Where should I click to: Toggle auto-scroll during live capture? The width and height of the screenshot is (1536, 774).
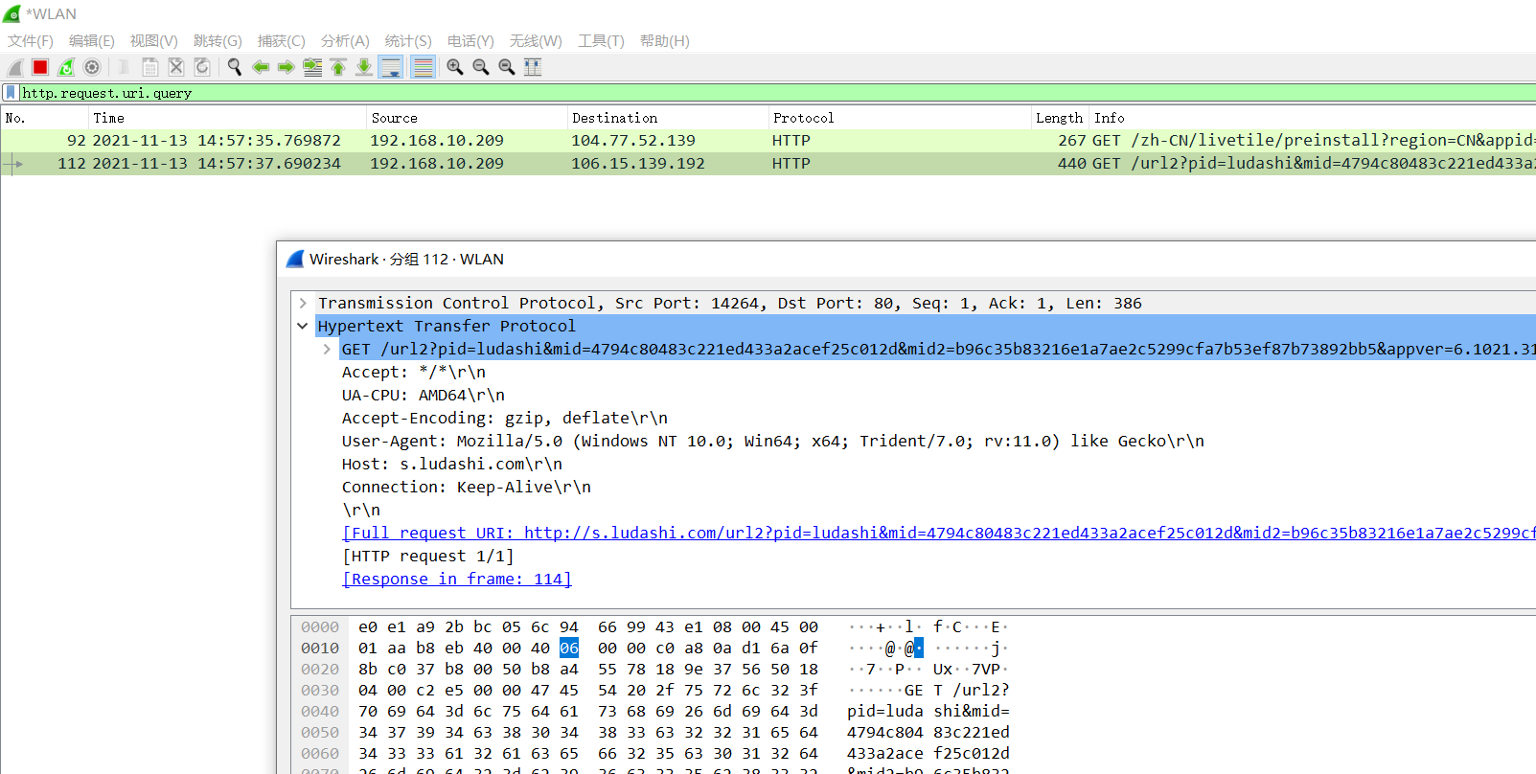(x=391, y=67)
